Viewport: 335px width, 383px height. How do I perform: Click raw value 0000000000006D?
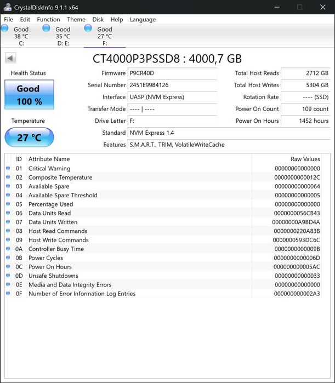click(x=297, y=258)
